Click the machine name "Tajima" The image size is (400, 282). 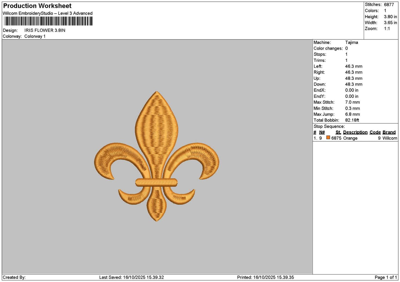point(352,43)
